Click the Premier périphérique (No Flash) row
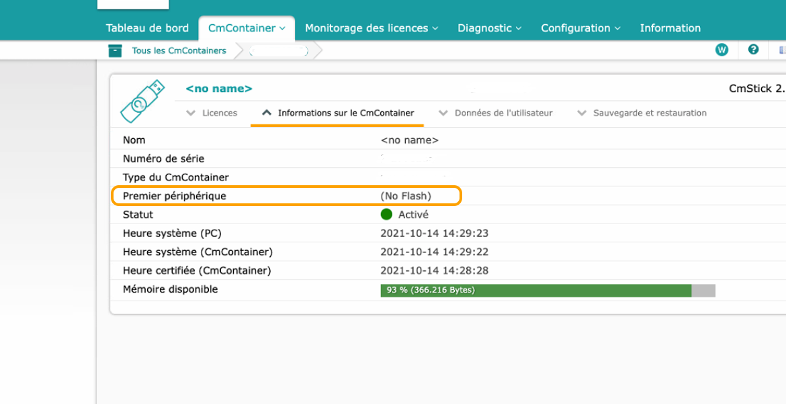Viewport: 786px width, 404px height. (x=286, y=196)
